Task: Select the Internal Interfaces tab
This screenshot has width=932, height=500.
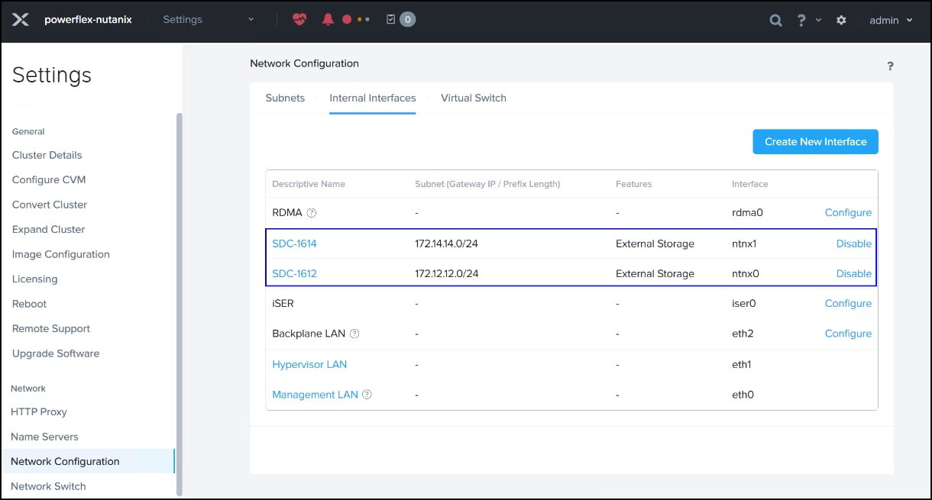Action: click(x=373, y=98)
